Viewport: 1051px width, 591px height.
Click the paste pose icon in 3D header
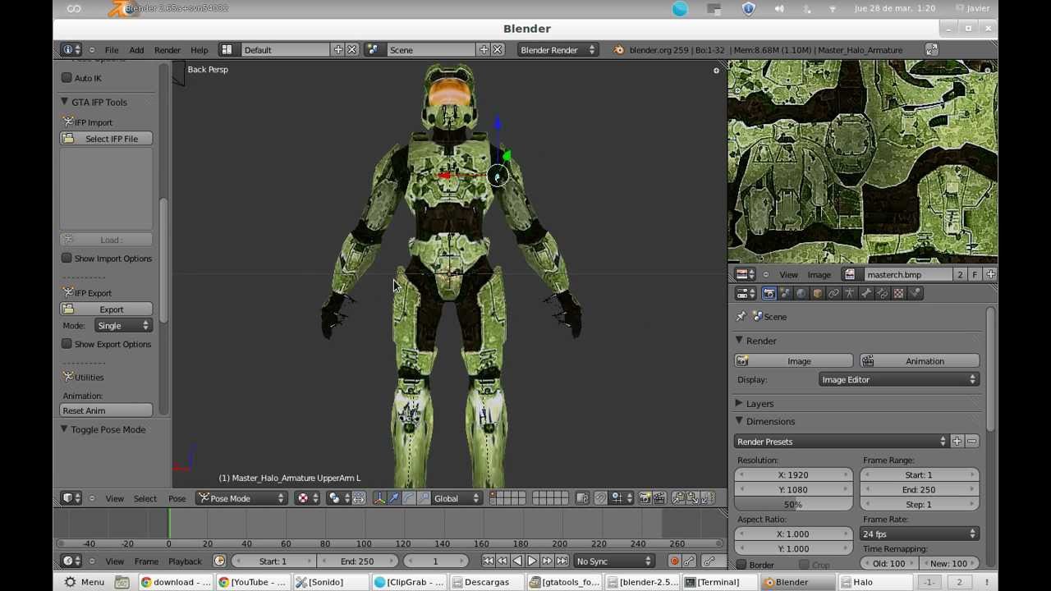click(x=692, y=498)
